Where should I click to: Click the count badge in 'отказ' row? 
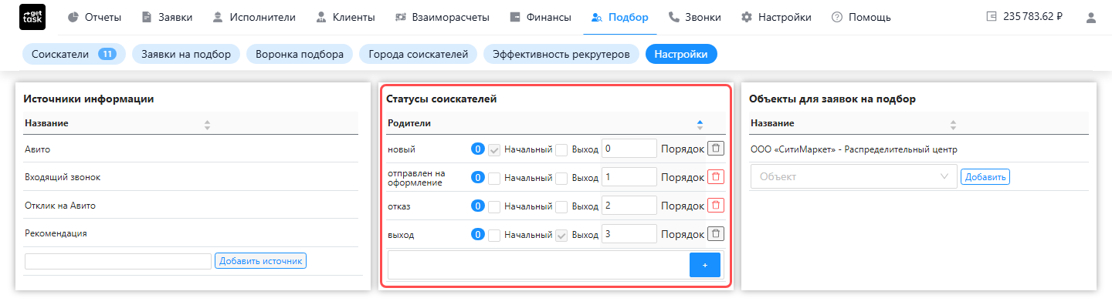(x=478, y=206)
